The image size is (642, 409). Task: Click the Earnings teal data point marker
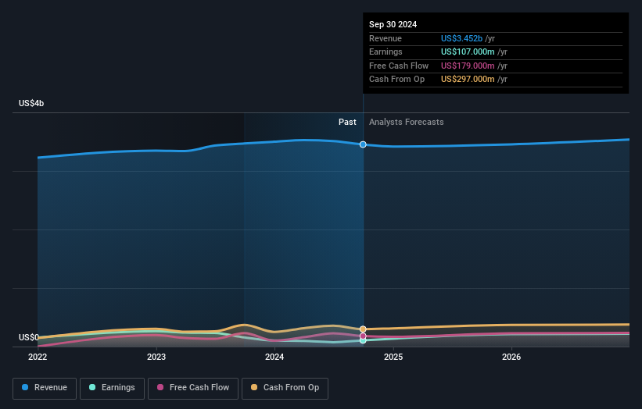pos(363,340)
